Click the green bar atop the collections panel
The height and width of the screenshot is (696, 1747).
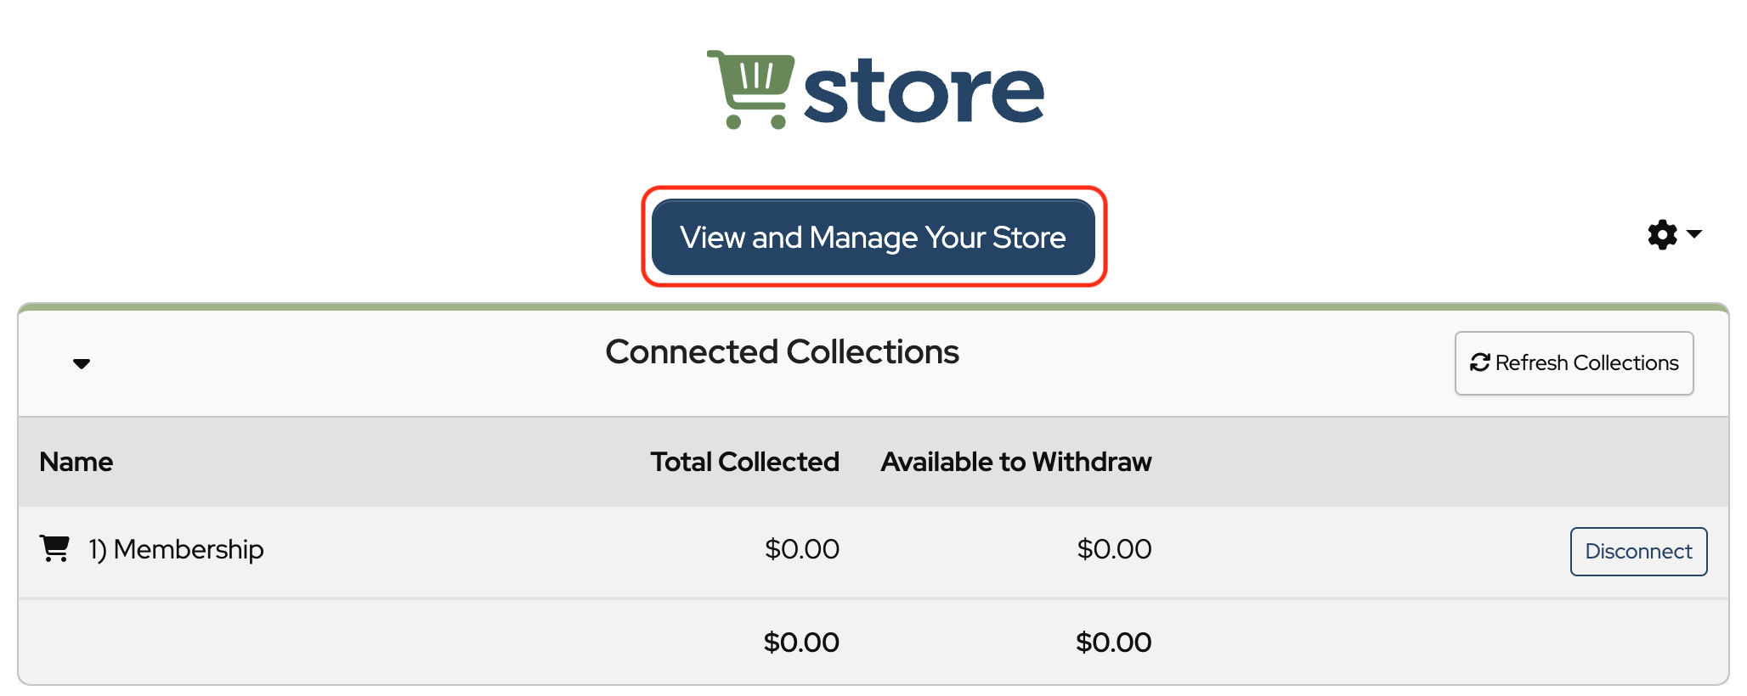(x=873, y=306)
